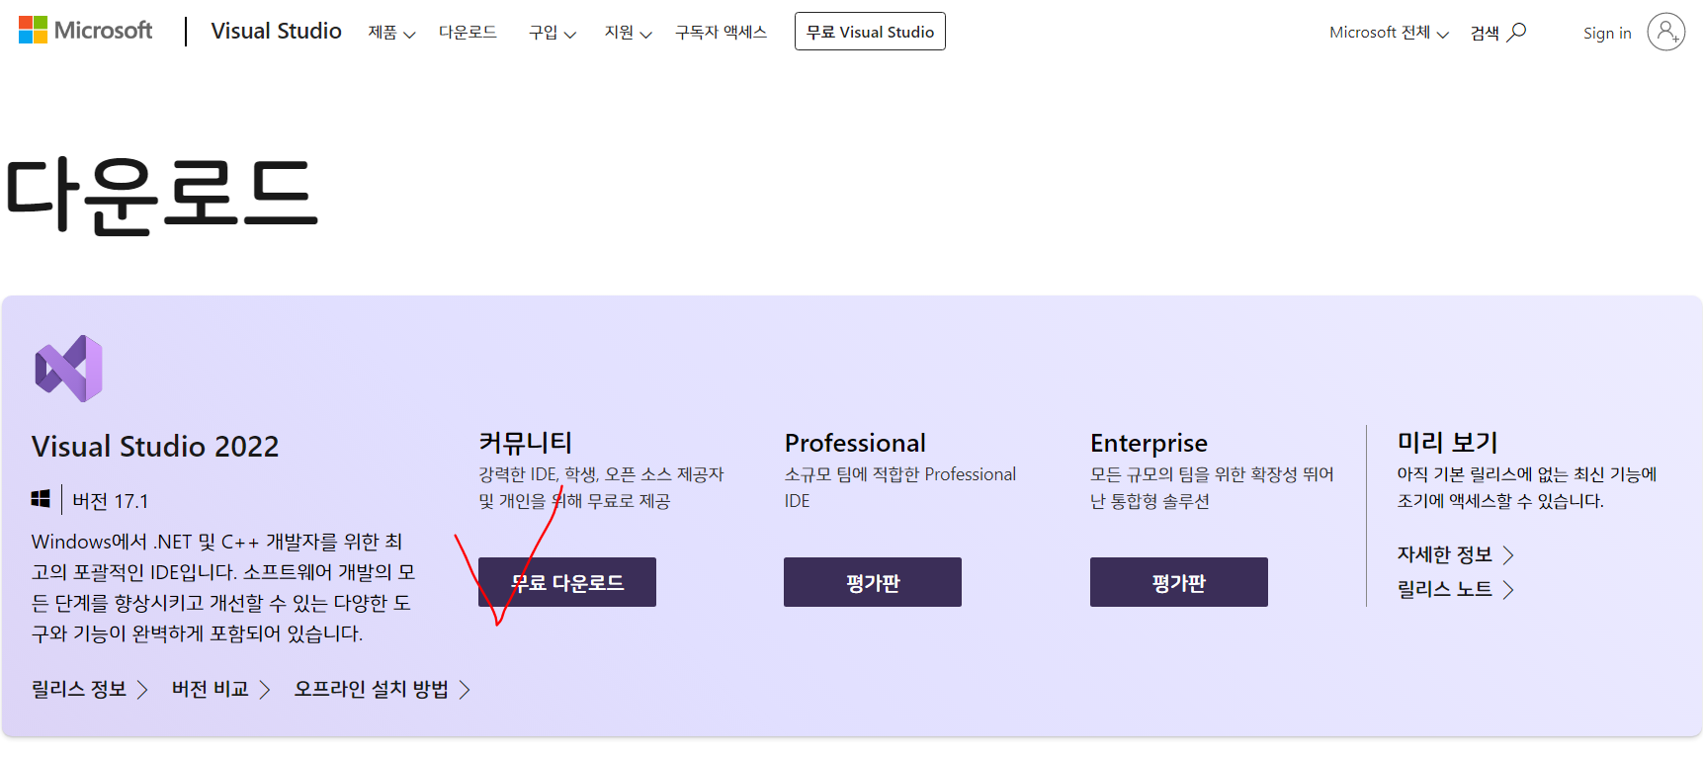The image size is (1703, 758).
Task: Click the purple Visual Studio logo
Action: (x=69, y=369)
